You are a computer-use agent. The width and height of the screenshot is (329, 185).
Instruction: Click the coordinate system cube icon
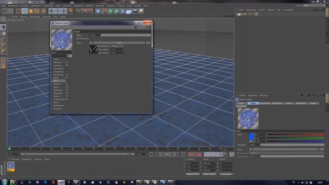click(x=70, y=11)
